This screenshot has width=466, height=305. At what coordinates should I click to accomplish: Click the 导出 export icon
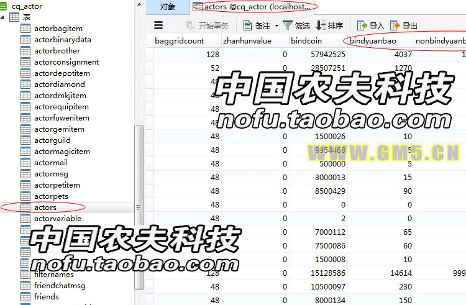(x=395, y=25)
